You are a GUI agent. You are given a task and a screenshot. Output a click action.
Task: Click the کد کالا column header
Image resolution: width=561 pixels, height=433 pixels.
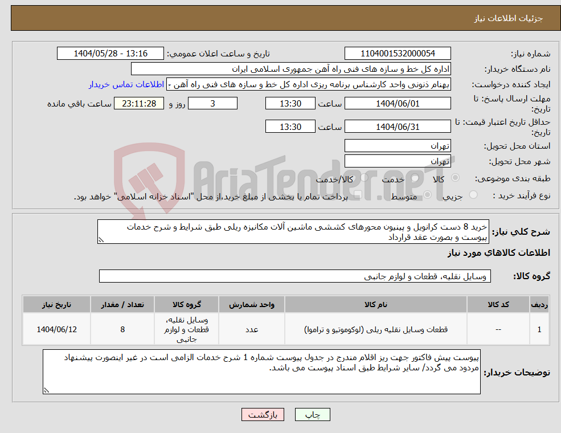498,305
